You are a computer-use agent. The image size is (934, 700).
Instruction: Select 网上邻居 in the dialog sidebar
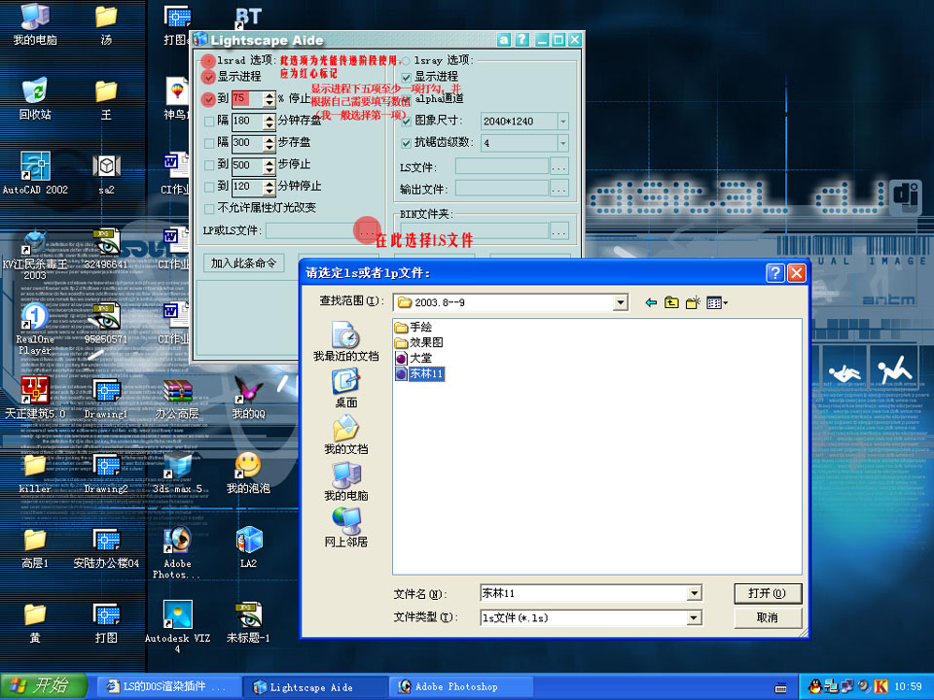346,527
